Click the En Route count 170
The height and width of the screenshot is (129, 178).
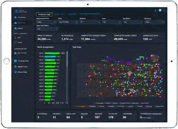point(111,117)
